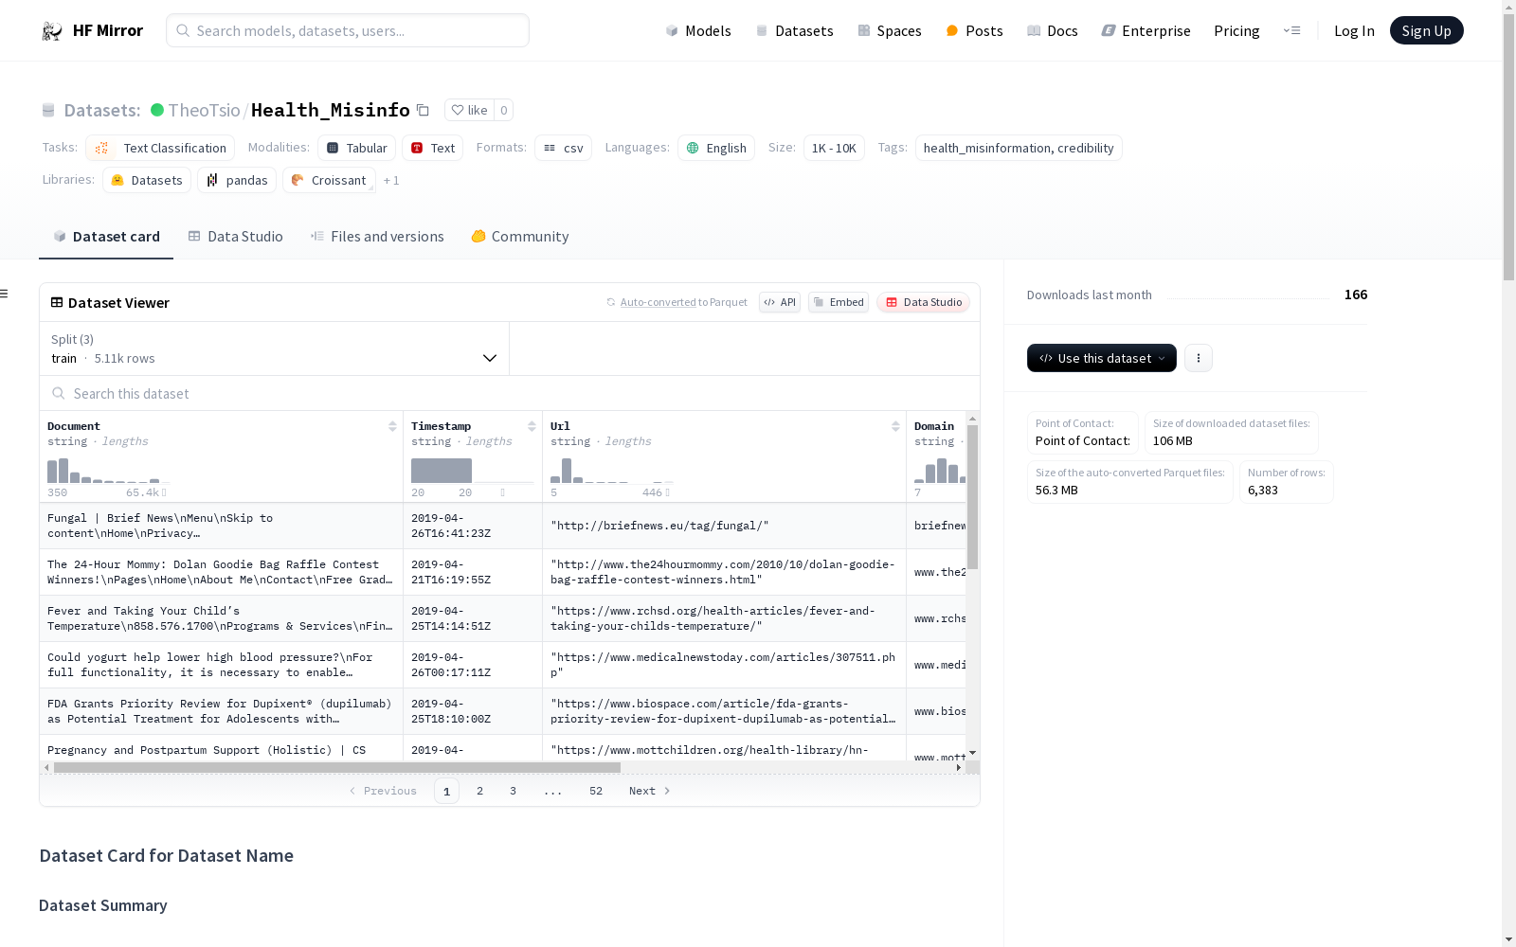Image resolution: width=1516 pixels, height=947 pixels.
Task: Sort the Url column
Action: [895, 426]
